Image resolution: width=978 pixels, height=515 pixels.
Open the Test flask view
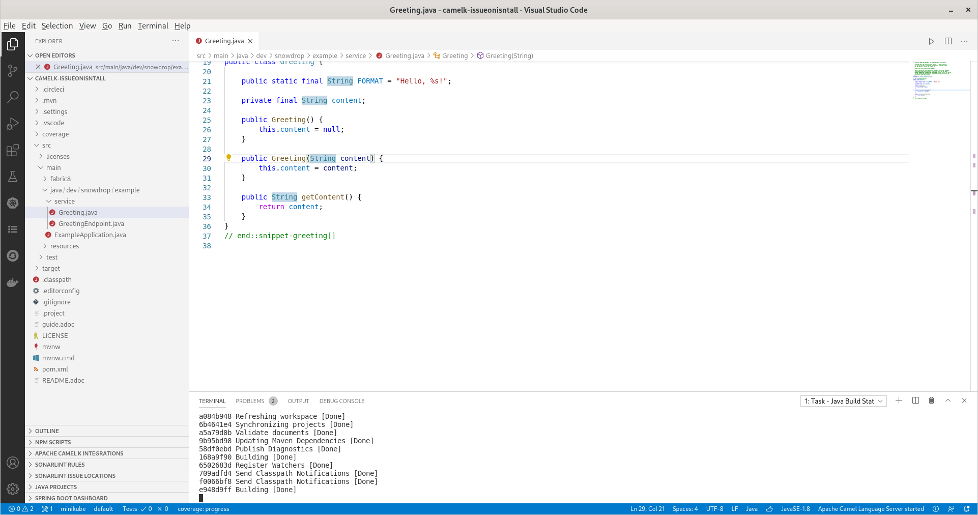click(x=13, y=177)
